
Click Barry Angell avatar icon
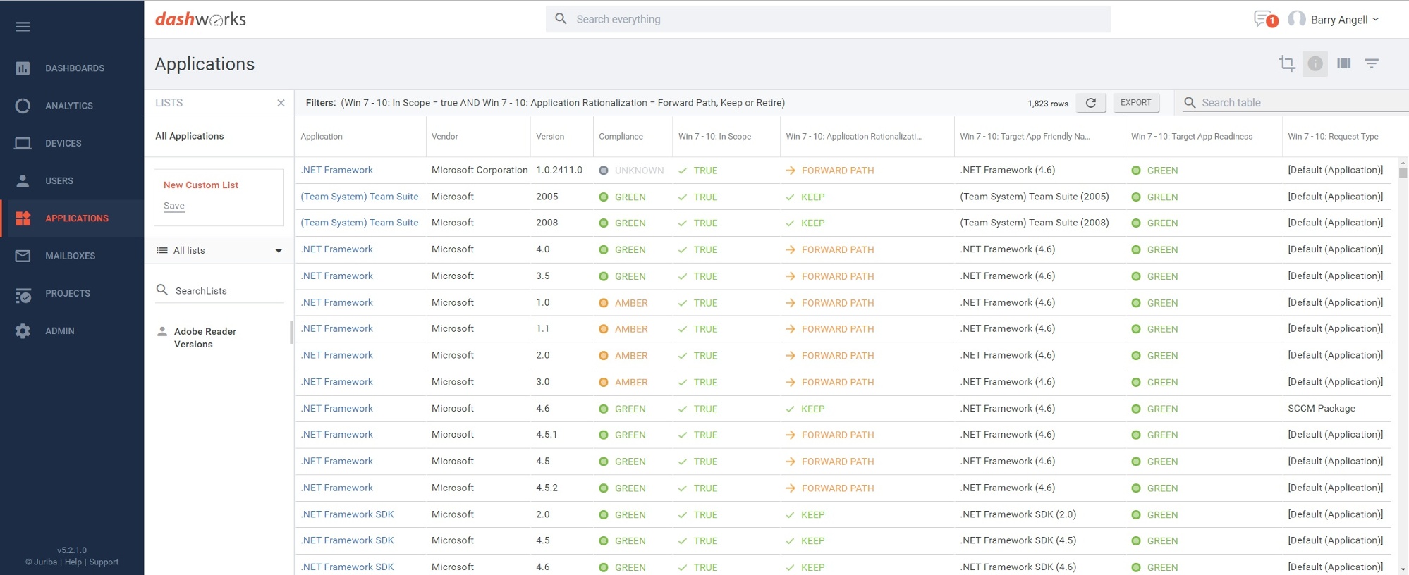click(x=1296, y=19)
